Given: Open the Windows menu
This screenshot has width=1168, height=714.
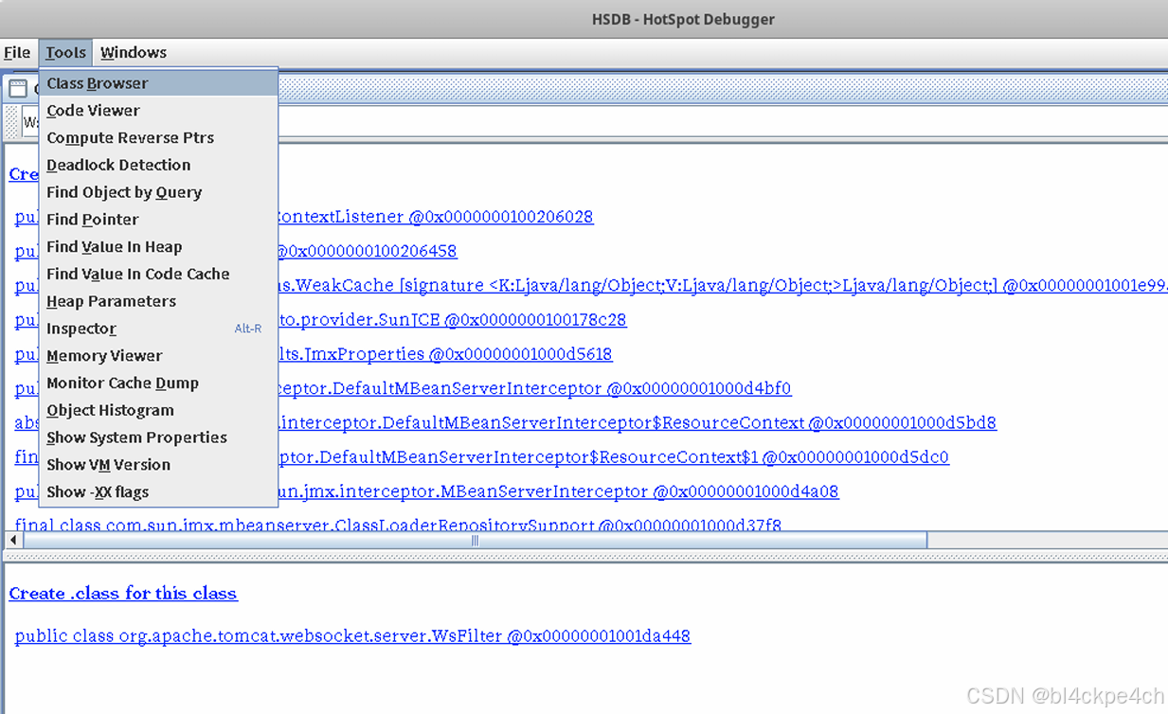Looking at the screenshot, I should (x=134, y=53).
